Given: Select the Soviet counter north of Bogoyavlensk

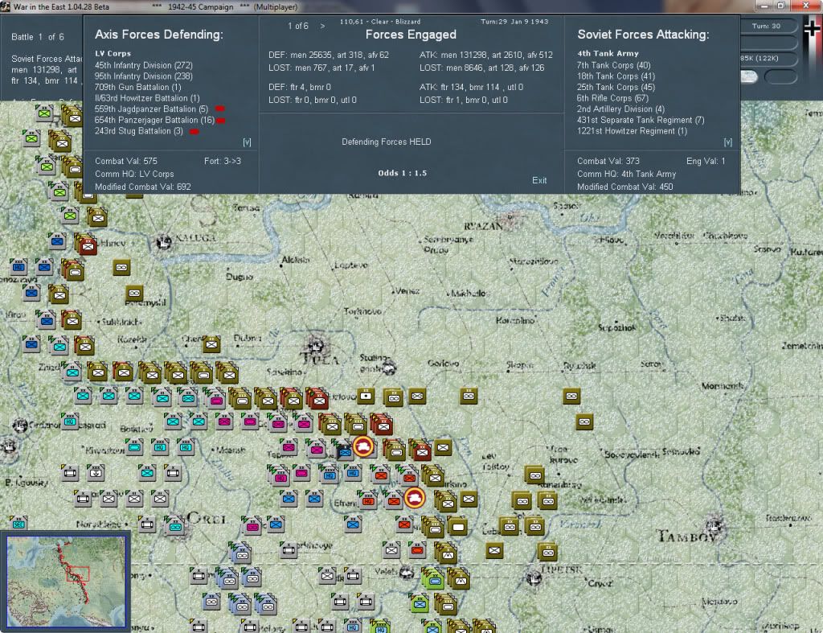Looking at the screenshot, I should click(584, 421).
